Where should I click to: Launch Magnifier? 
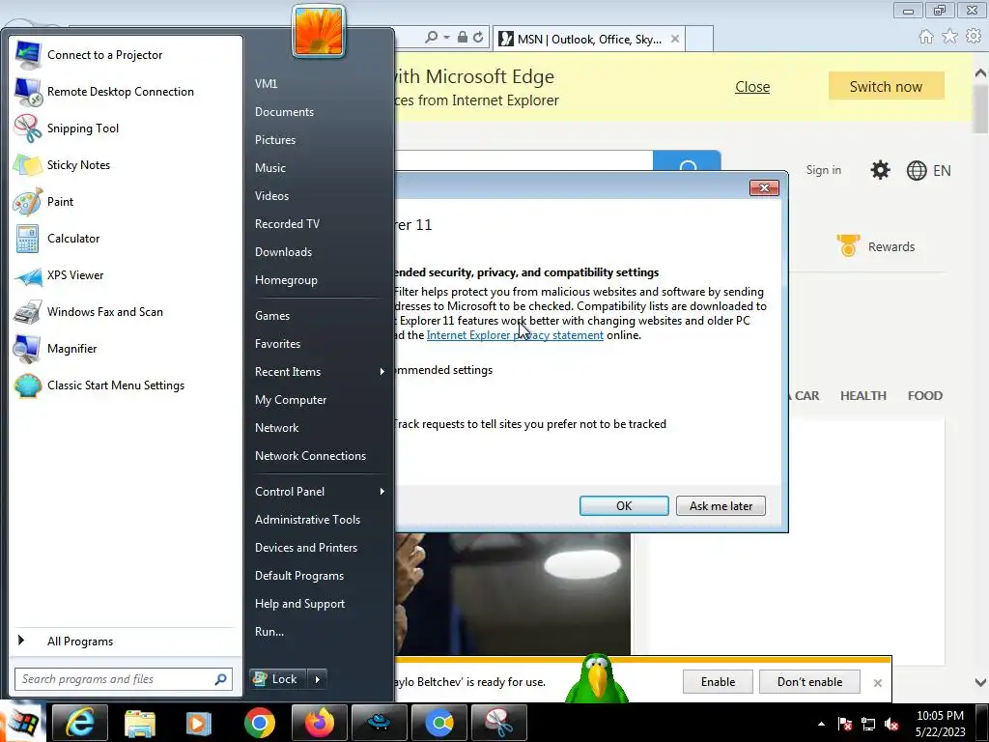tap(55, 348)
